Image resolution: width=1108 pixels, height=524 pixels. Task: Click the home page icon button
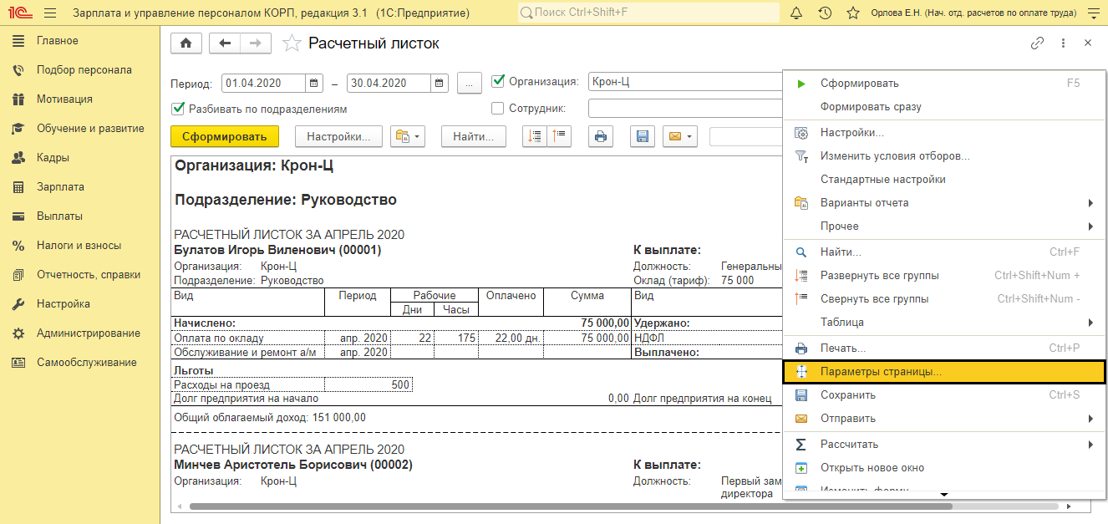[186, 43]
